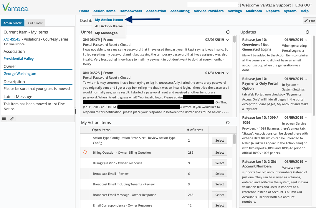Open action item XN: 49545 link
This screenshot has height=208, width=316.
pyautogui.click(x=12, y=39)
